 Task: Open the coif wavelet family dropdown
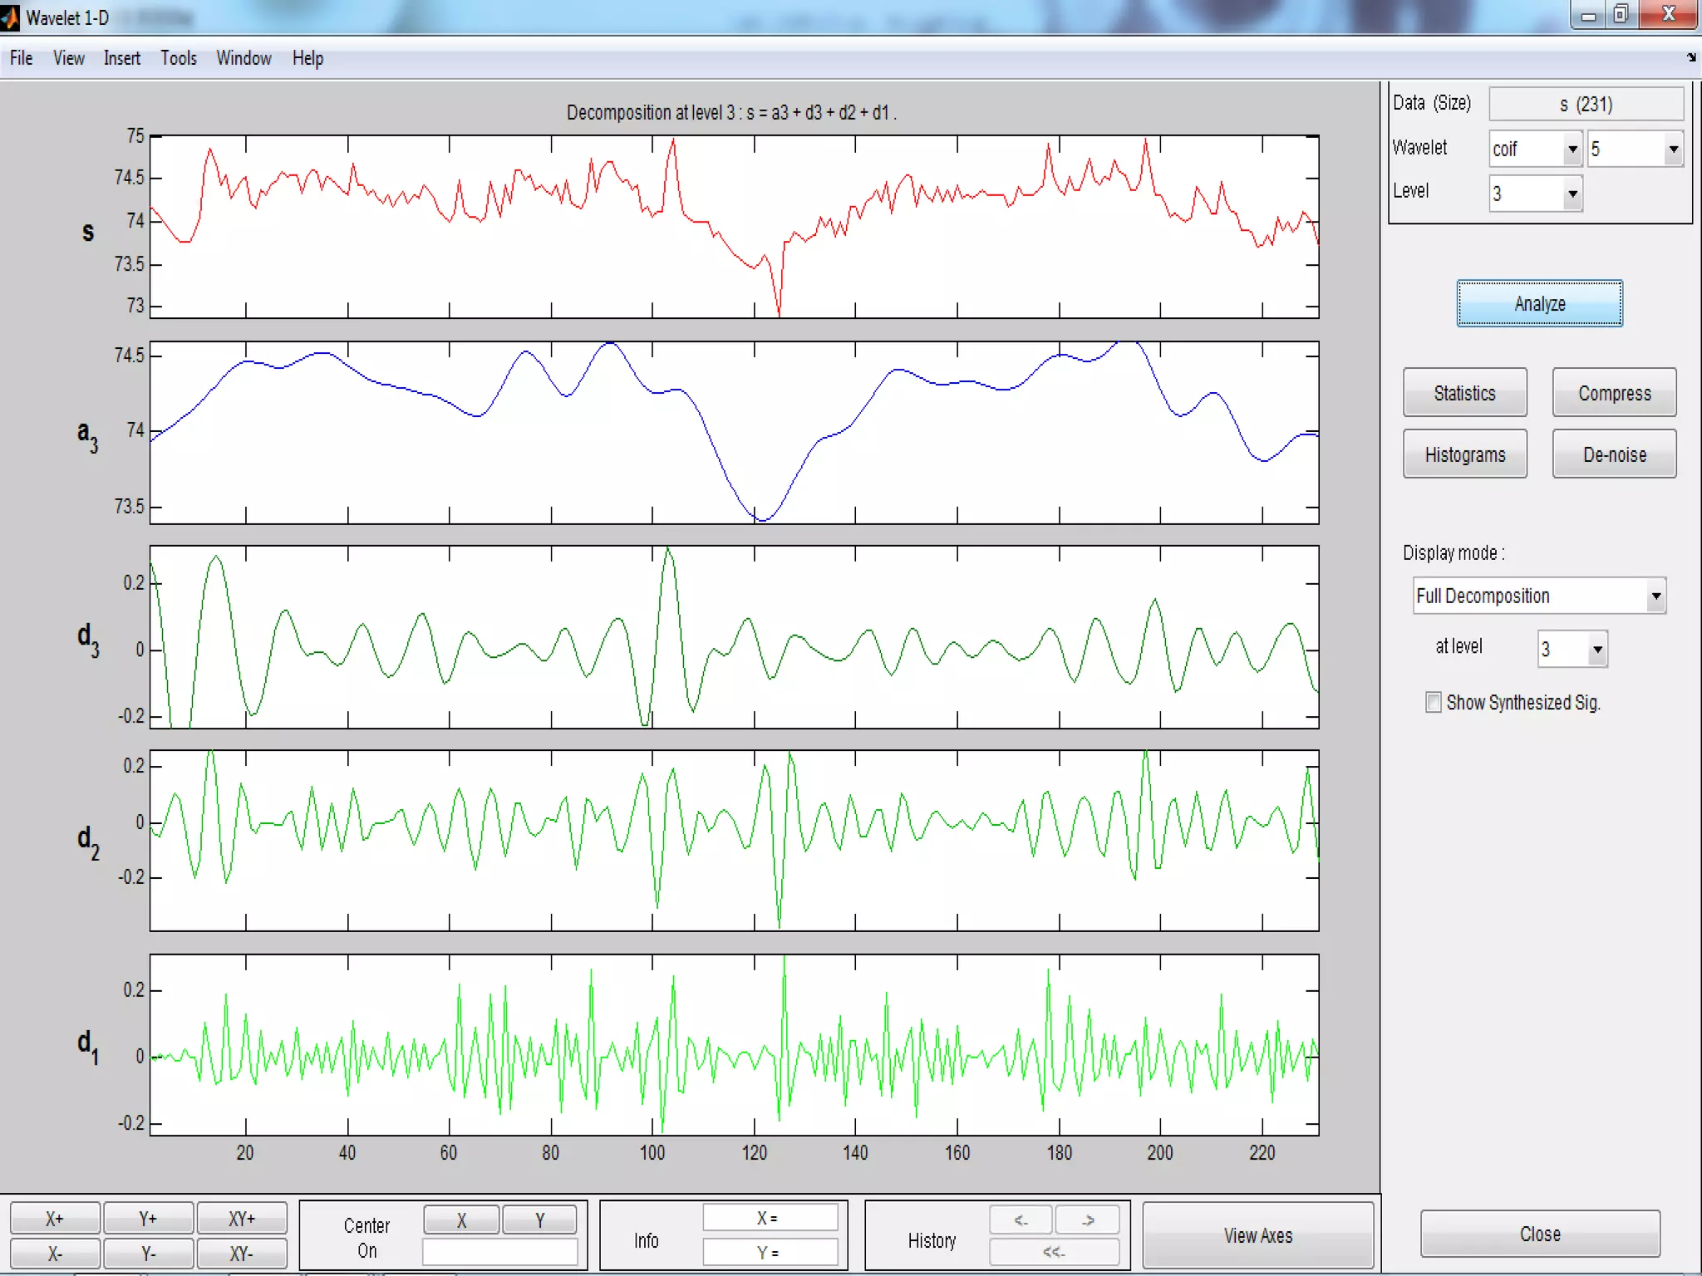1535,150
